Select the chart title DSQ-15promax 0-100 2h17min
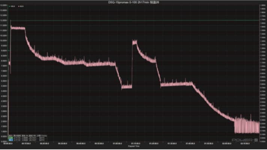The image size is (267, 150). (x=133, y=2)
